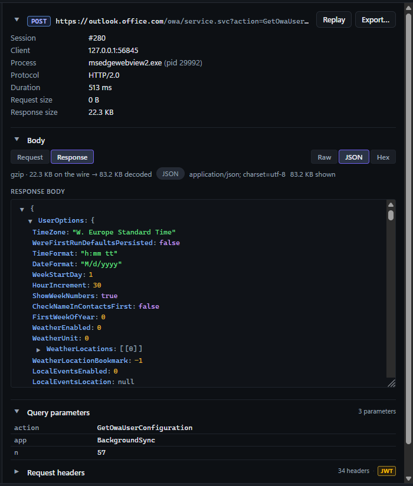The width and height of the screenshot is (413, 486).
Task: Select the TimeZone value "W. Europe Standard Time"
Action: pos(124,232)
